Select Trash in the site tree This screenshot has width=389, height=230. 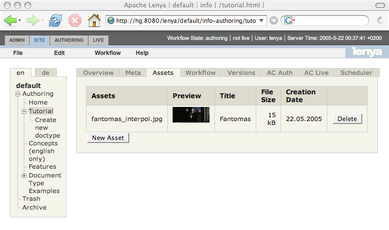pos(31,199)
